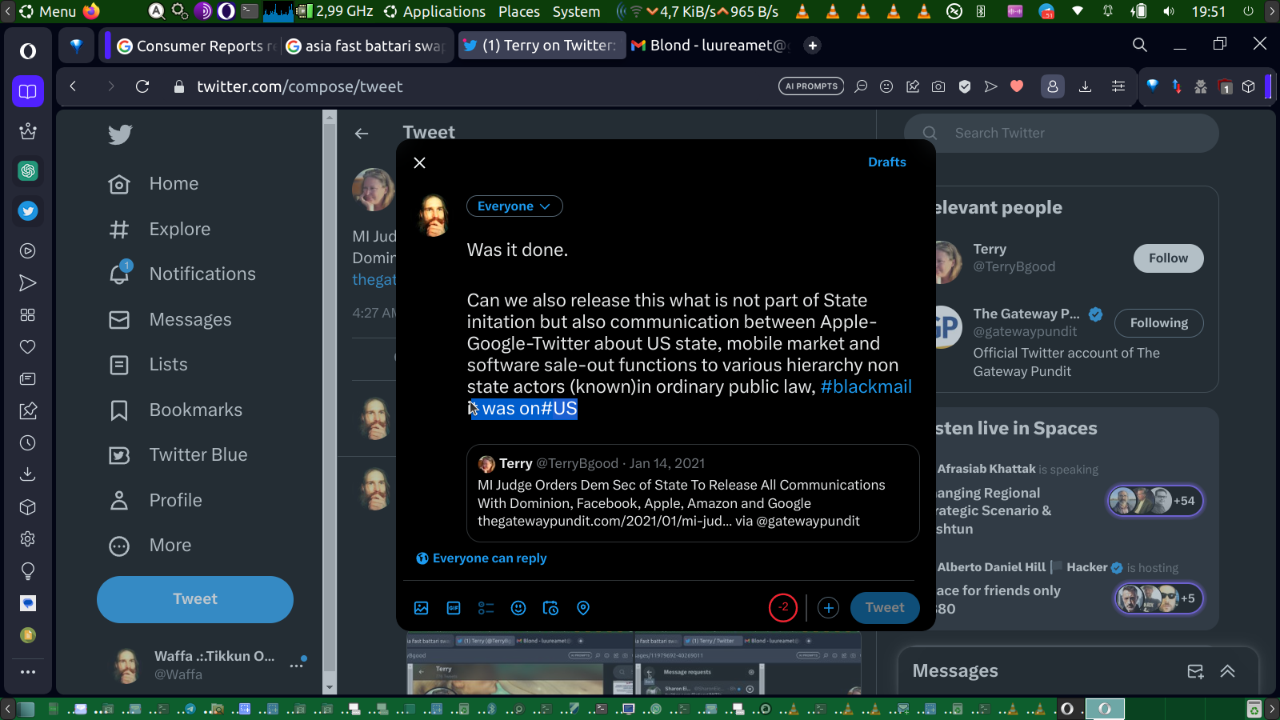Open Opera sidebar player icon
Image resolution: width=1280 pixels, height=720 pixels.
28,250
